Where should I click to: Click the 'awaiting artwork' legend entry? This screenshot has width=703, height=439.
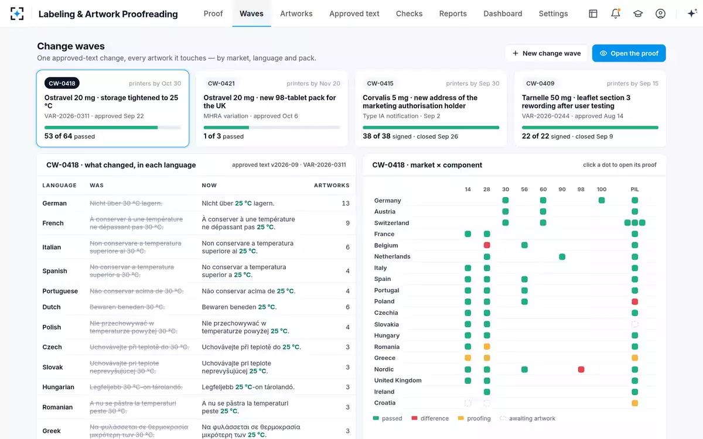(x=527, y=419)
